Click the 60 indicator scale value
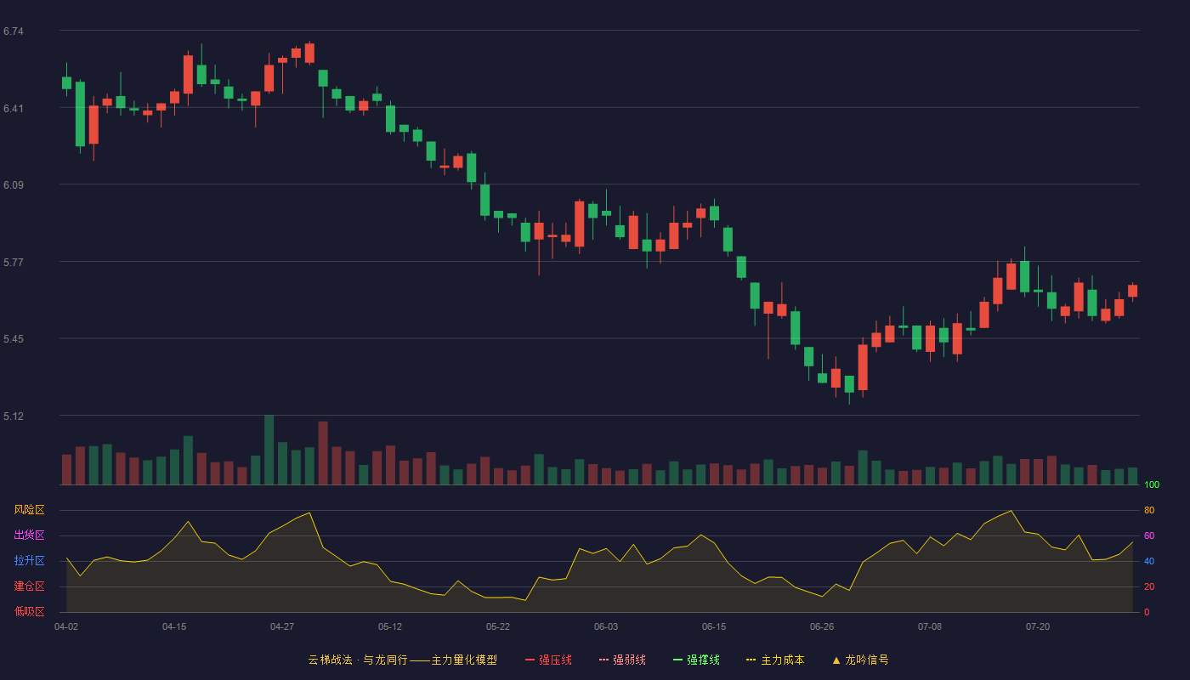This screenshot has height=680, width=1190. (1149, 535)
